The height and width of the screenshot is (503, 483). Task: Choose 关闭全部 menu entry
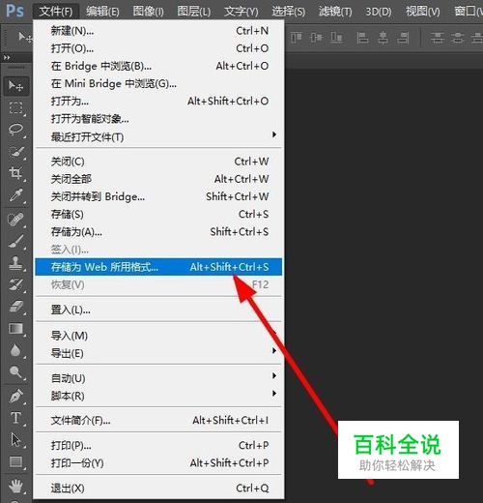click(x=158, y=179)
